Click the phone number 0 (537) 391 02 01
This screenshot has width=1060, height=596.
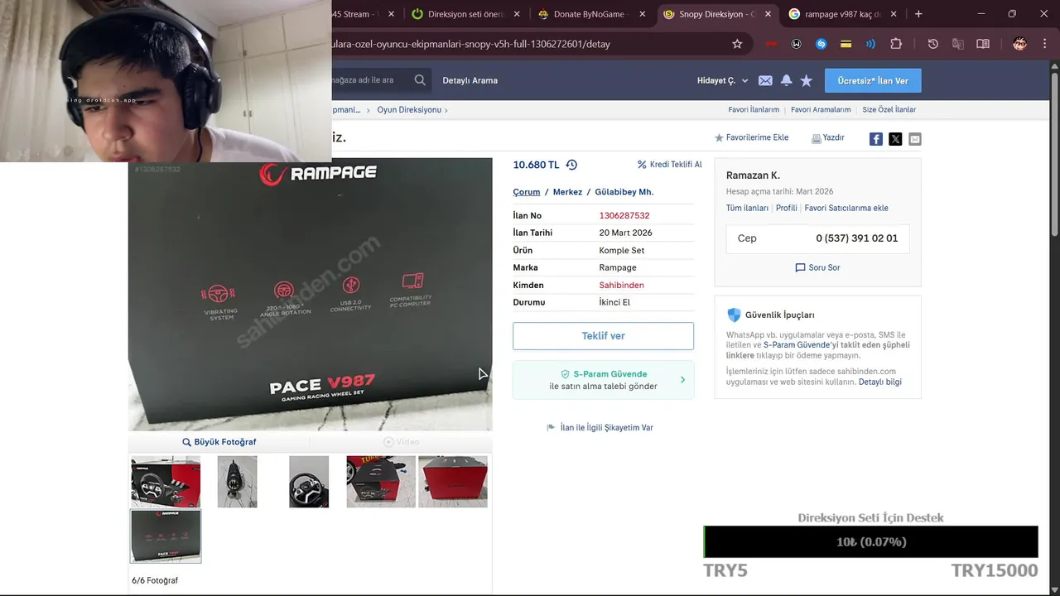point(856,238)
